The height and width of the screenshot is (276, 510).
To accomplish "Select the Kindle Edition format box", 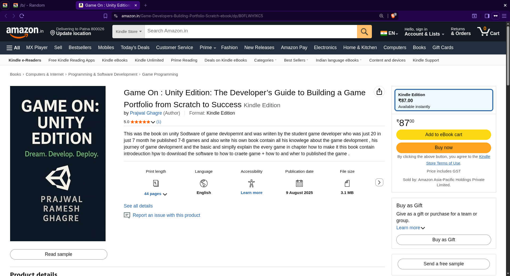I will tap(444, 100).
